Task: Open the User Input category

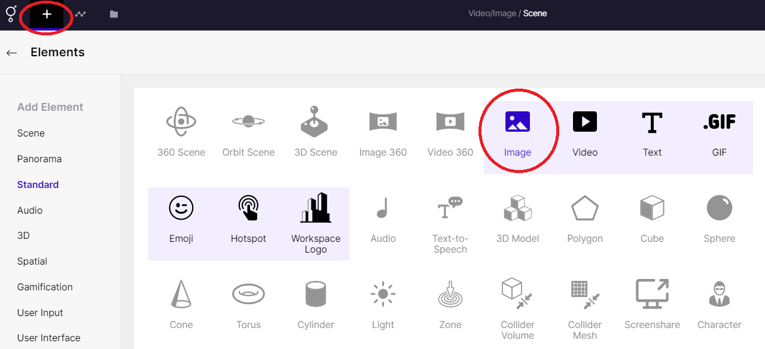Action: click(x=40, y=313)
